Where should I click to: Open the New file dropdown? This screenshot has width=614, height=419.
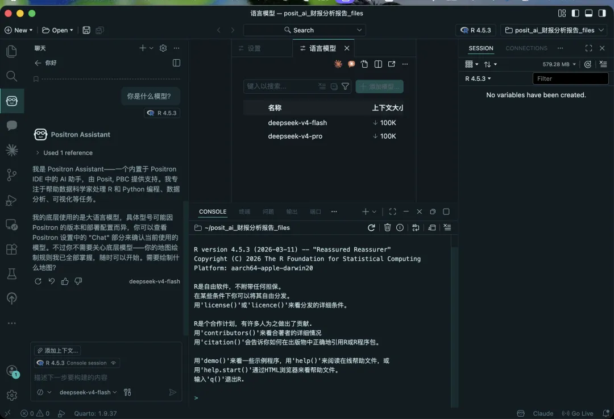click(x=19, y=30)
